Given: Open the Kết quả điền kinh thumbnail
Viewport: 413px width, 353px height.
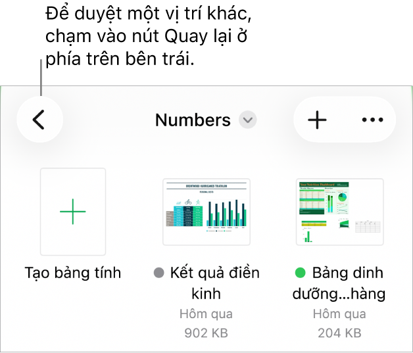Looking at the screenshot, I should coord(206,212).
